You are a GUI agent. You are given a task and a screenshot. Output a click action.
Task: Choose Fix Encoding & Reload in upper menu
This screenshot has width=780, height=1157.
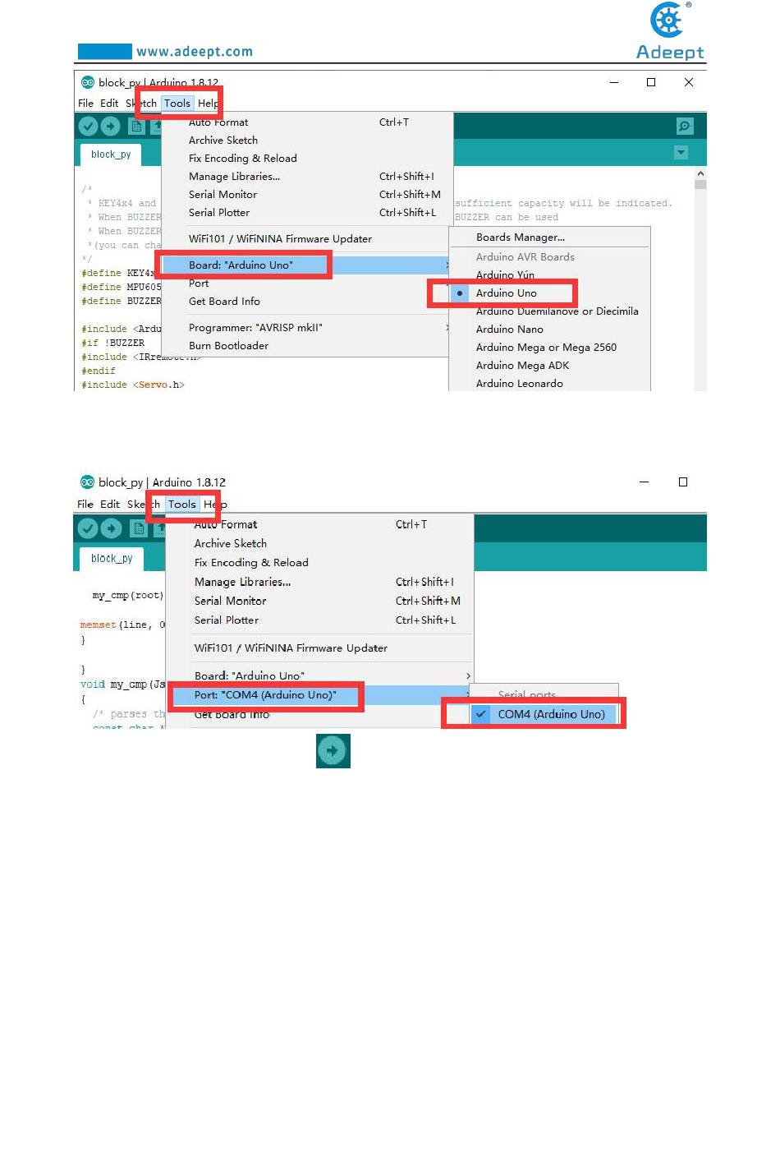pyautogui.click(x=307, y=159)
